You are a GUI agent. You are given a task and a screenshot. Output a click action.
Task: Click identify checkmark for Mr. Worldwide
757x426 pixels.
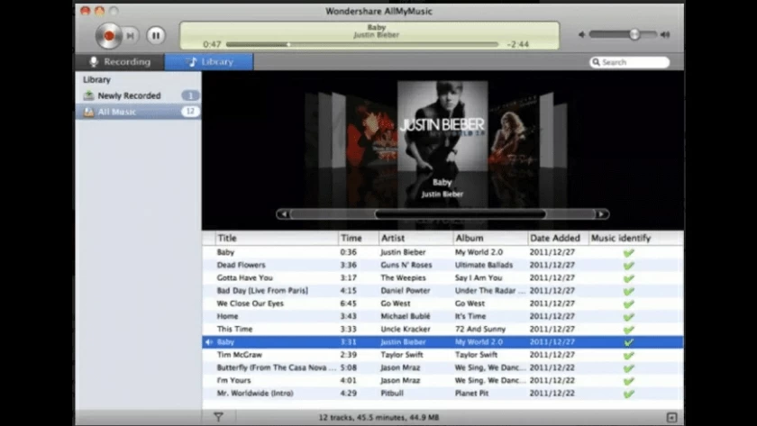click(629, 394)
